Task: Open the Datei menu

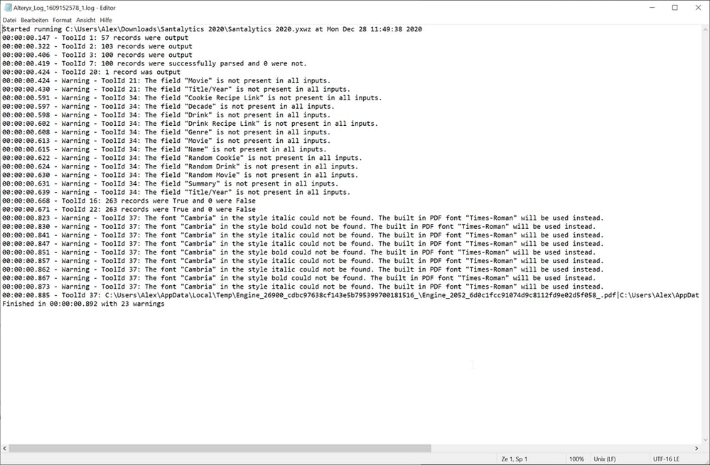Action: (x=9, y=20)
